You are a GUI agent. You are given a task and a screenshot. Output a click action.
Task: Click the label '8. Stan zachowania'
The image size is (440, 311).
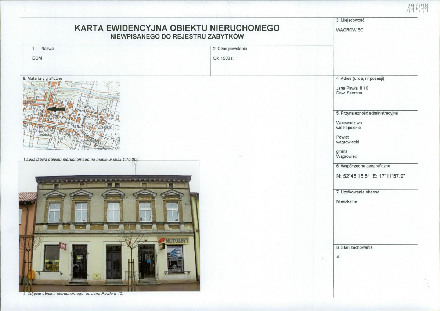pyautogui.click(x=354, y=247)
